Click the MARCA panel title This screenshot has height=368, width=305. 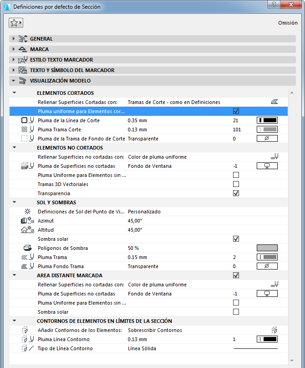(39, 49)
